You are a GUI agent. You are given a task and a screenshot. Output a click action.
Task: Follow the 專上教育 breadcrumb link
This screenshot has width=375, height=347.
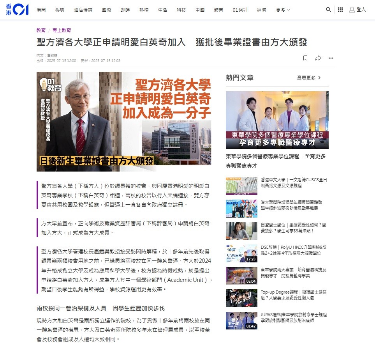pyautogui.click(x=62, y=30)
